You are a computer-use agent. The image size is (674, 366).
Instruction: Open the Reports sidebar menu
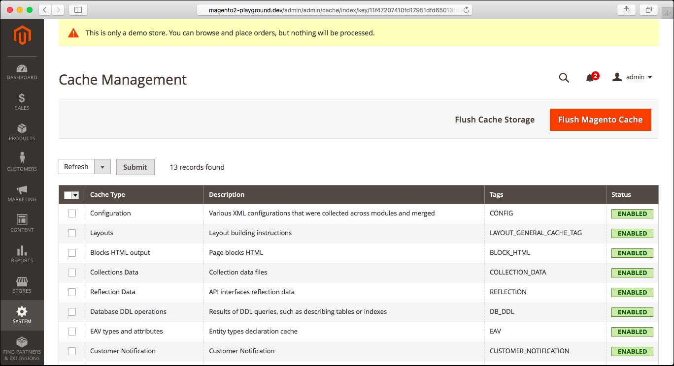tap(22, 254)
